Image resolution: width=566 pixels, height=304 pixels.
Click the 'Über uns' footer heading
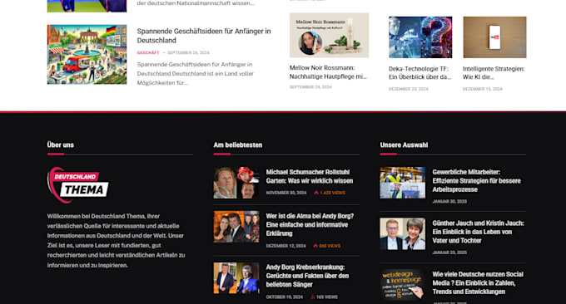click(60, 145)
